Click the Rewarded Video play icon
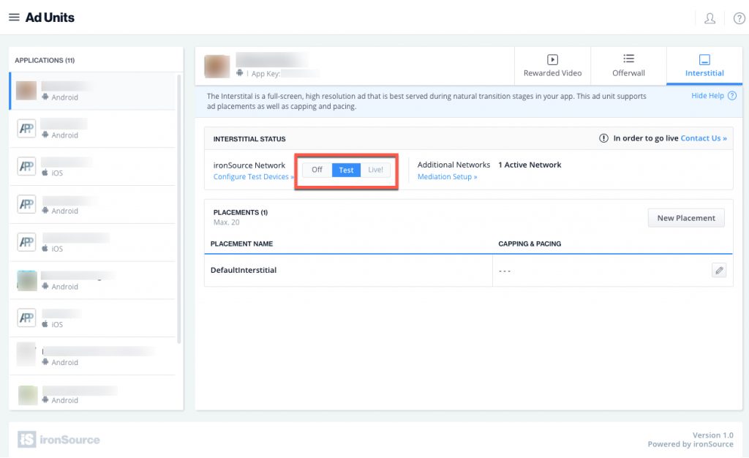Image resolution: width=749 pixels, height=458 pixels. (552, 60)
